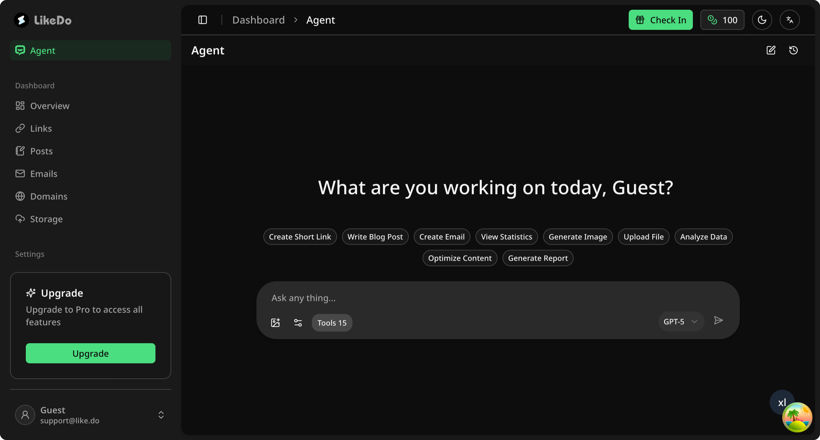Toggle dark mode with the moon icon

pyautogui.click(x=762, y=20)
